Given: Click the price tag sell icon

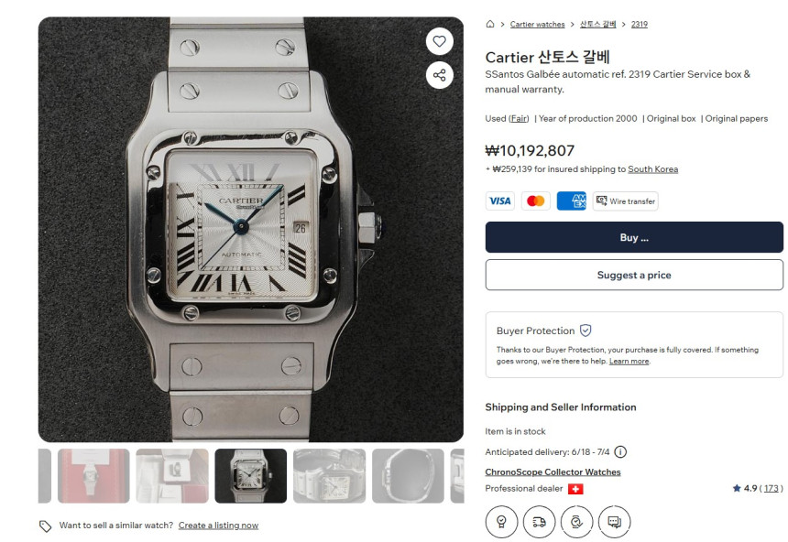Looking at the screenshot, I should point(45,526).
